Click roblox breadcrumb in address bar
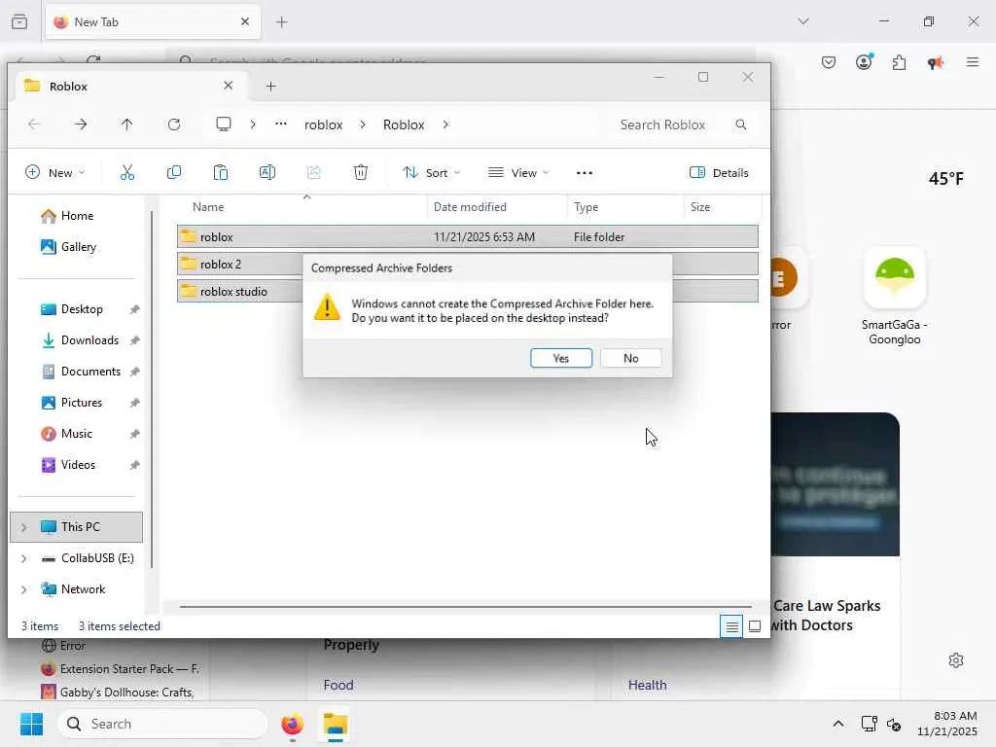Image resolution: width=996 pixels, height=747 pixels. (323, 124)
